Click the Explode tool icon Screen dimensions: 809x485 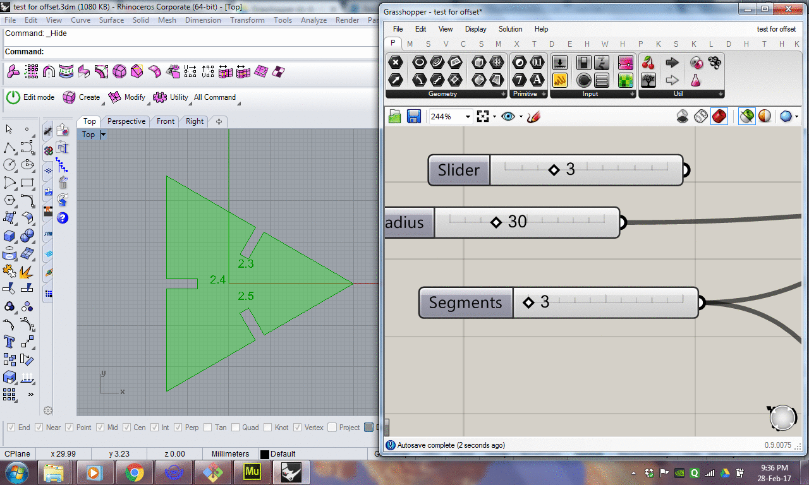[x=26, y=272]
